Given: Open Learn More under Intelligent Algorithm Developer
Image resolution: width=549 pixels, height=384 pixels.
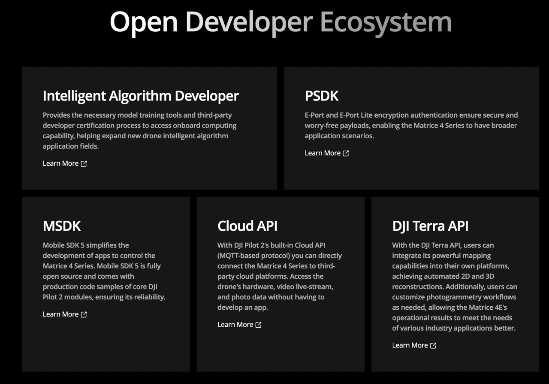Looking at the screenshot, I should point(65,163).
